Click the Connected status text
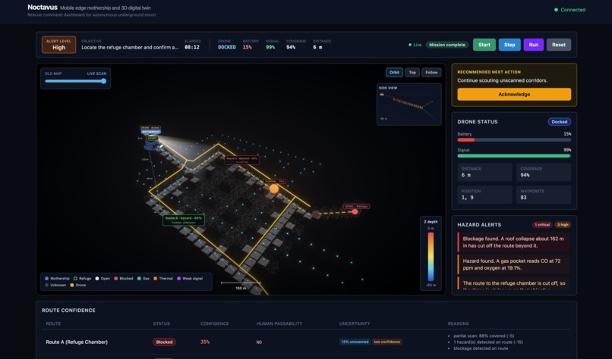Screen dimensions: 612x359 click(x=573, y=10)
